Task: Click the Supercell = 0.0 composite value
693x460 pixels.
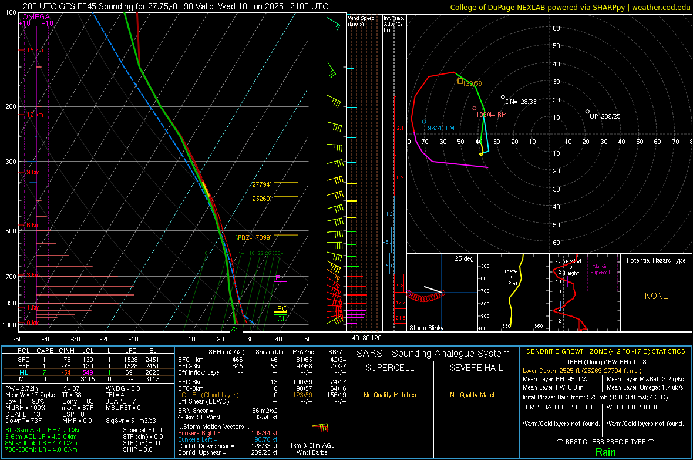Action: coord(142,430)
